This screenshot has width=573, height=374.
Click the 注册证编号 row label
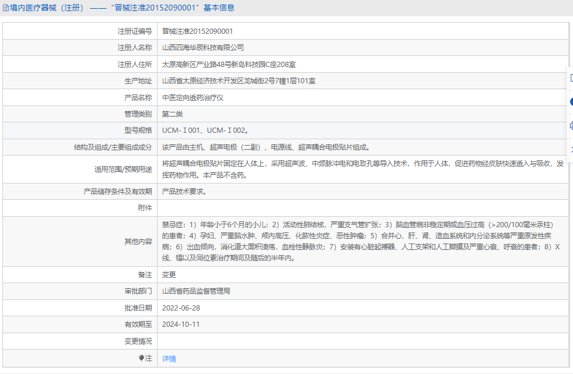[134, 31]
